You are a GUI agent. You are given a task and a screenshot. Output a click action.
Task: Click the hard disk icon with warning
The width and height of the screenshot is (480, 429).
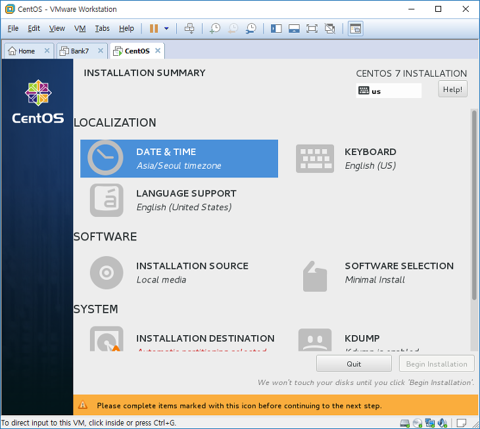pyautogui.click(x=107, y=339)
